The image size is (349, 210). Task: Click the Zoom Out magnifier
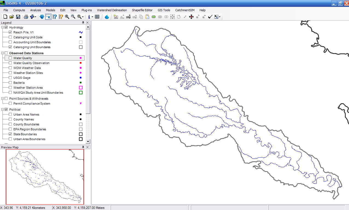(73, 17)
